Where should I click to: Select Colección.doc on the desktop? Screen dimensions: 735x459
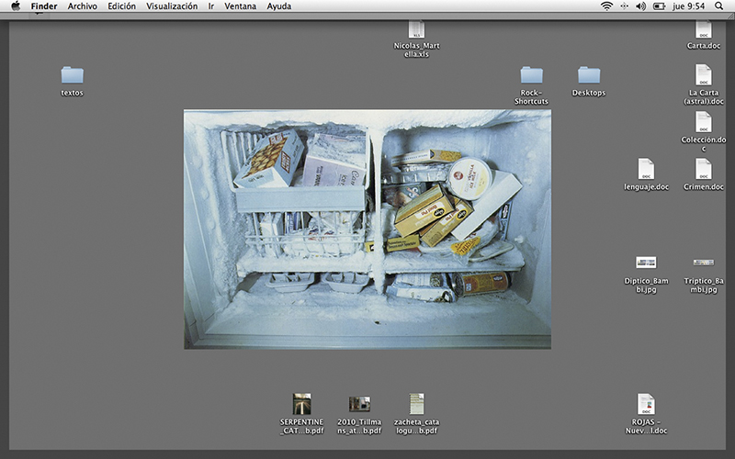703,122
